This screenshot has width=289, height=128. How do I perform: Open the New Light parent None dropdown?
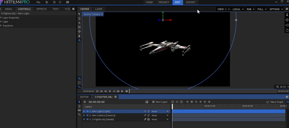coord(160,111)
